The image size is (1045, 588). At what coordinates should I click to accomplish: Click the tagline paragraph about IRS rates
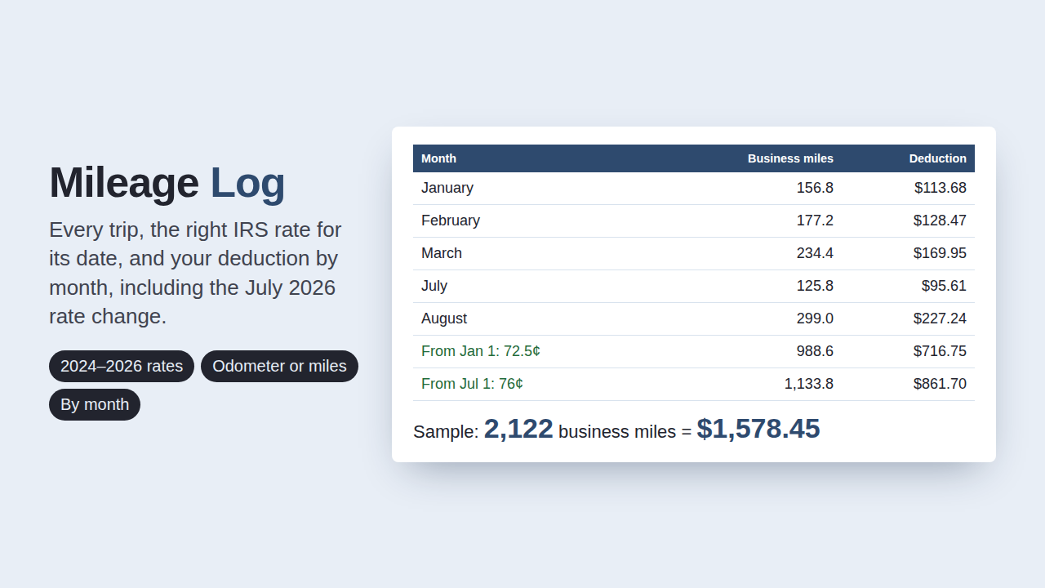[196, 273]
